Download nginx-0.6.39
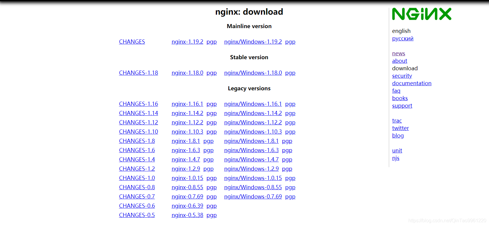This screenshot has width=489, height=226. (187, 206)
